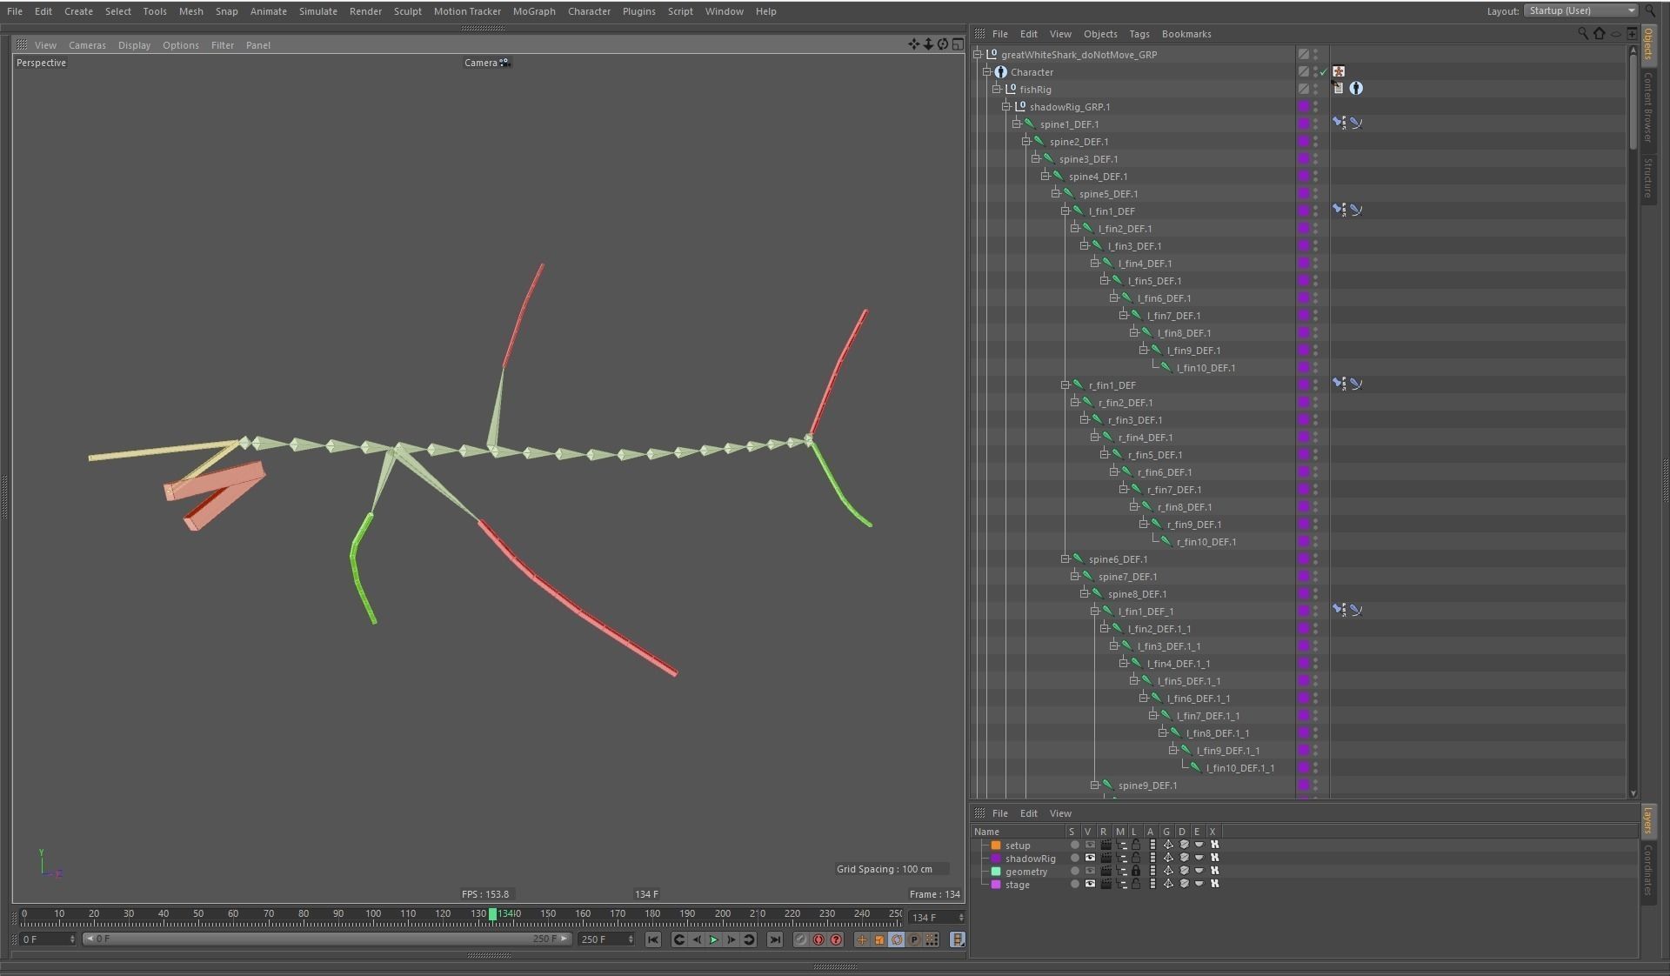Jump to the start of the animation
1670x976 pixels.
(653, 939)
